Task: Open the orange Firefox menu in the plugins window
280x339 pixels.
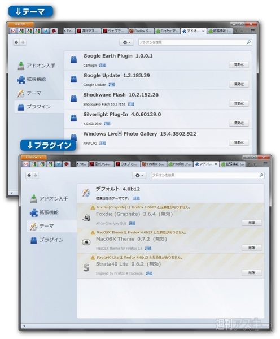Action: pos(21,24)
